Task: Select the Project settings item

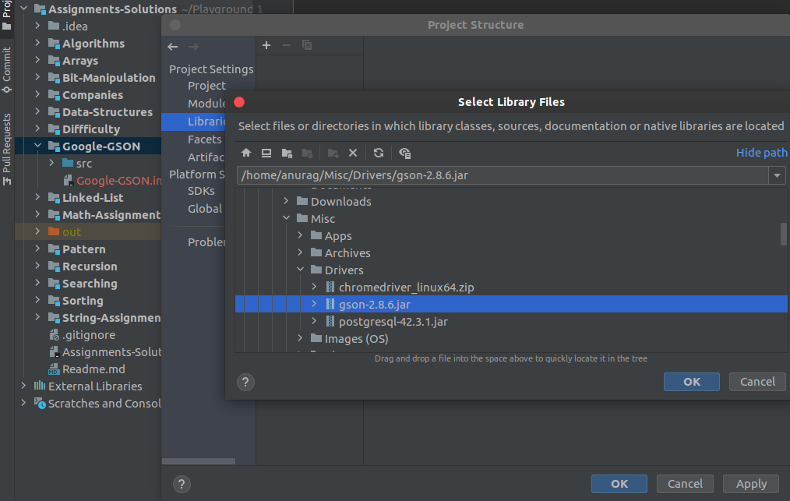Action: pyautogui.click(x=206, y=86)
